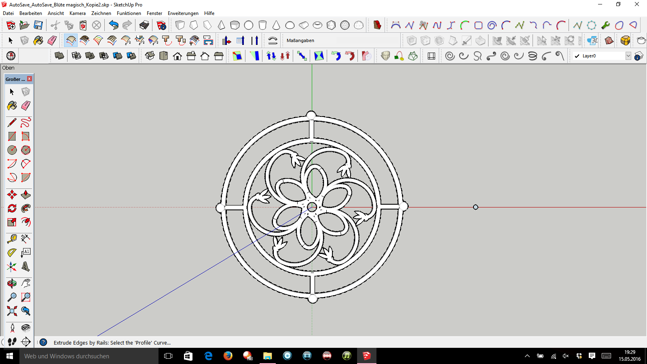Click the Undo arrow in toolbar
The height and width of the screenshot is (364, 647).
[114, 25]
